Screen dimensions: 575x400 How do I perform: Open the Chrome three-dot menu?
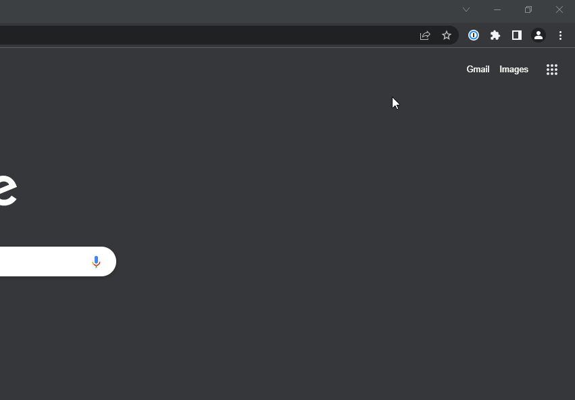tap(560, 36)
